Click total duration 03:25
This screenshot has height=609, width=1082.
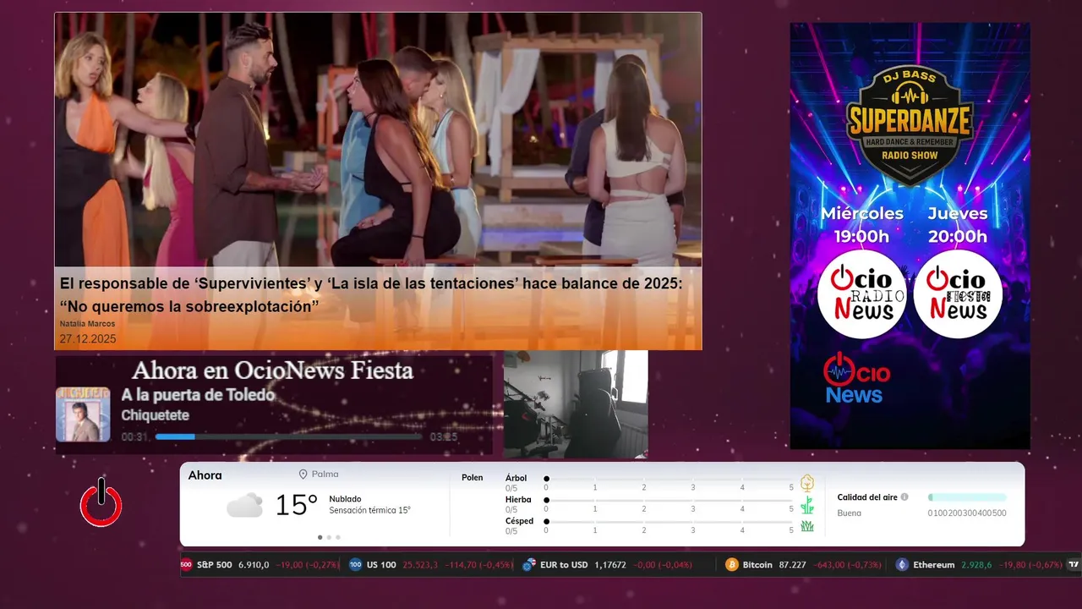pos(444,437)
